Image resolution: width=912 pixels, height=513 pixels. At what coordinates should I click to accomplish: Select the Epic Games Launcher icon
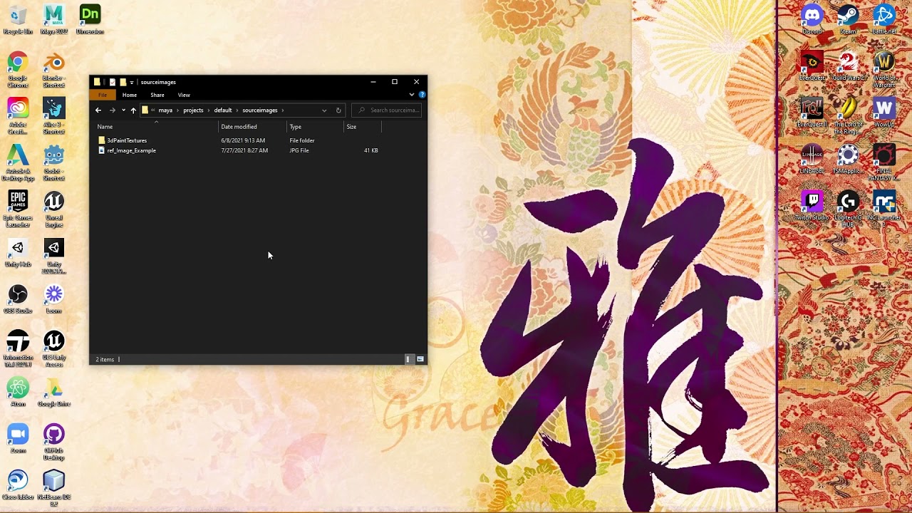click(x=18, y=209)
